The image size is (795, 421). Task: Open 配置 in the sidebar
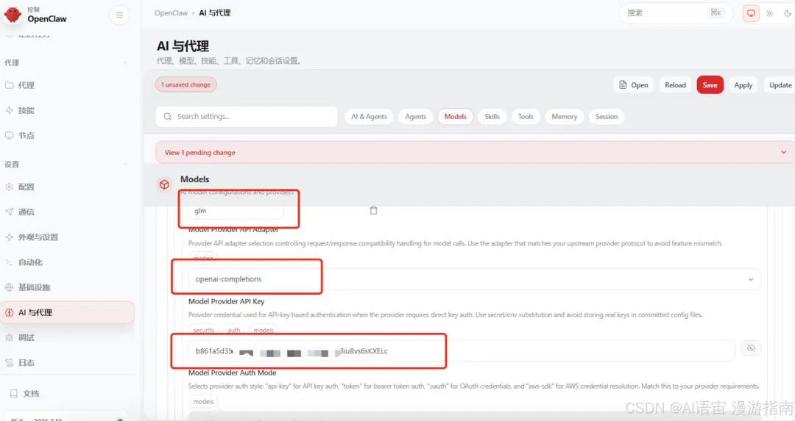(67, 187)
